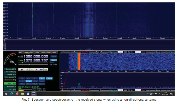Open Help / Update [F1]

point(10,77)
